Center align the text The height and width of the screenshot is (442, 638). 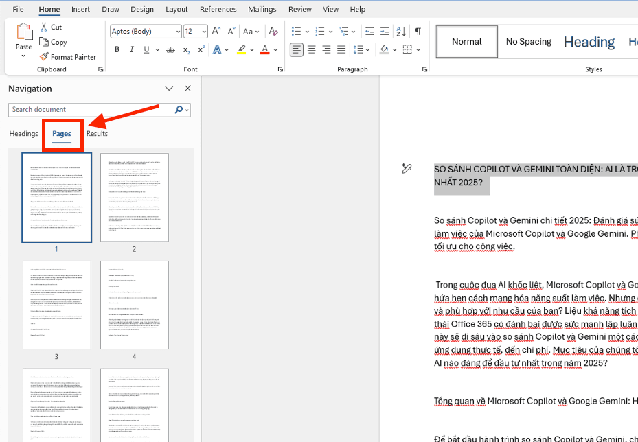point(311,50)
